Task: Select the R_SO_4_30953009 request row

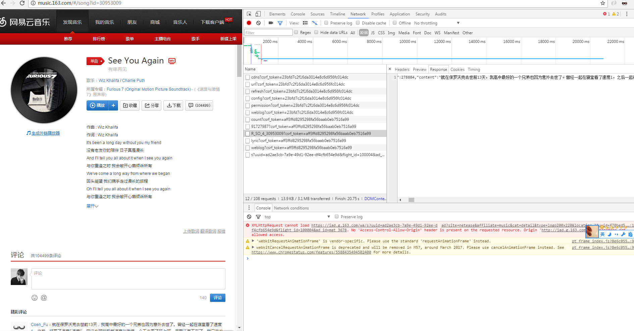Action: pos(315,134)
